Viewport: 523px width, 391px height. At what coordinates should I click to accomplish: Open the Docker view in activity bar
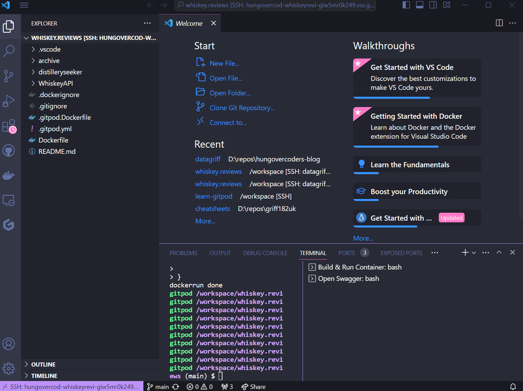coord(9,176)
